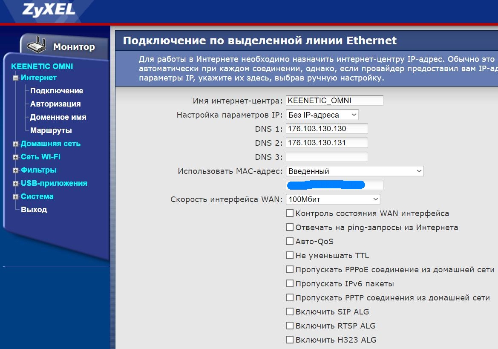Expand the Система section
This screenshot has height=349, width=498.
coord(16,197)
